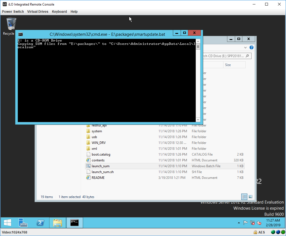Select the boot.catalog file
Image resolution: width=286 pixels, height=236 pixels.
(x=165, y=154)
